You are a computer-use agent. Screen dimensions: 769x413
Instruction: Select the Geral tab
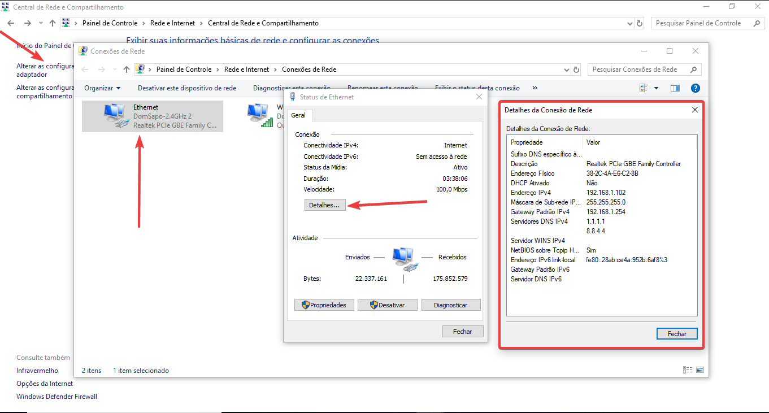click(x=298, y=115)
